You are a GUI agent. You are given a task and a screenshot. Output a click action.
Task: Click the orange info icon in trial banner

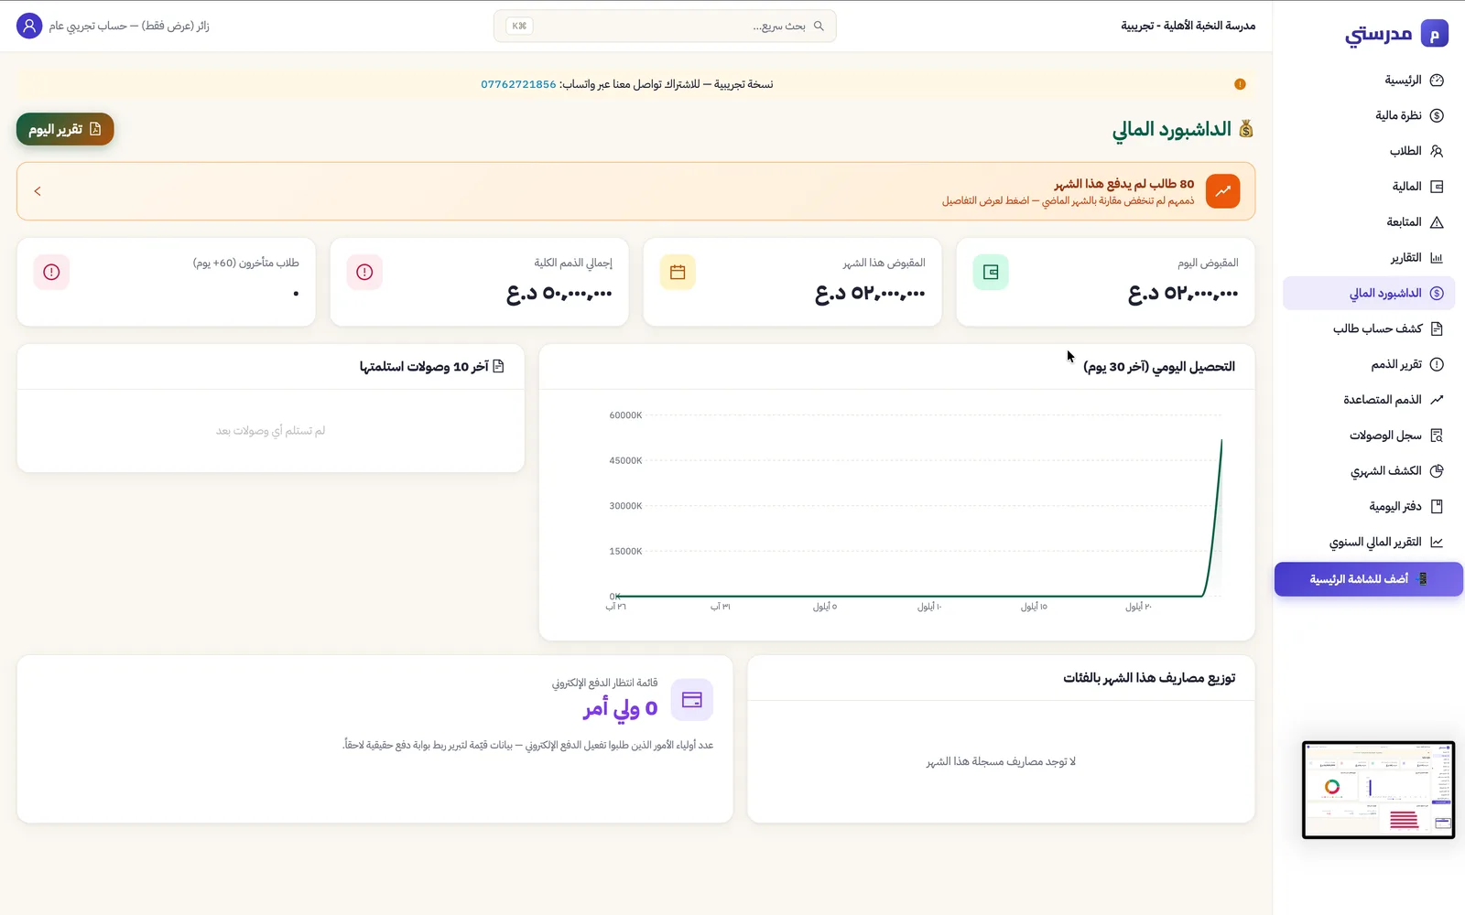1240,84
